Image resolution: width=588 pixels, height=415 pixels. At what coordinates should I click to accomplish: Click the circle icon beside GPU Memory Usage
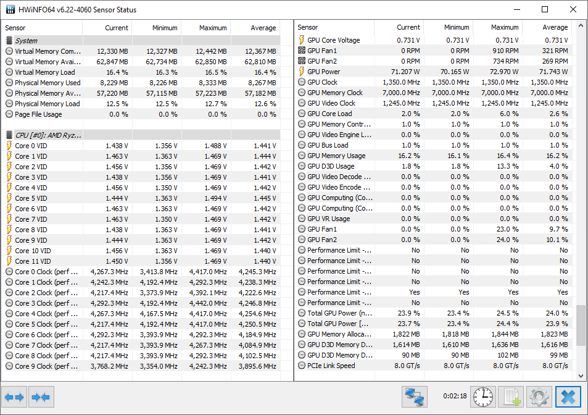tap(302, 156)
